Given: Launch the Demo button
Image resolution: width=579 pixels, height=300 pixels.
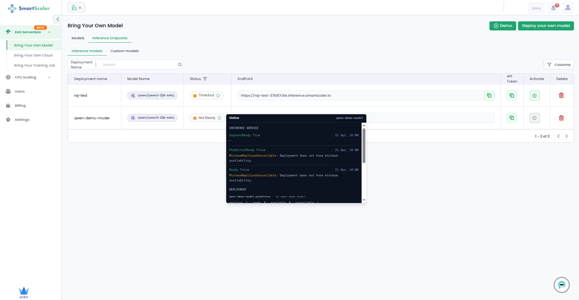Looking at the screenshot, I should point(502,26).
